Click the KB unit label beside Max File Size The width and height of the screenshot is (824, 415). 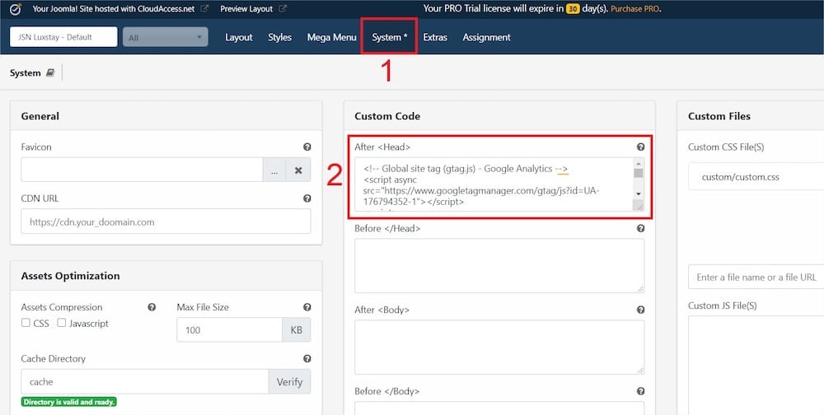point(297,330)
